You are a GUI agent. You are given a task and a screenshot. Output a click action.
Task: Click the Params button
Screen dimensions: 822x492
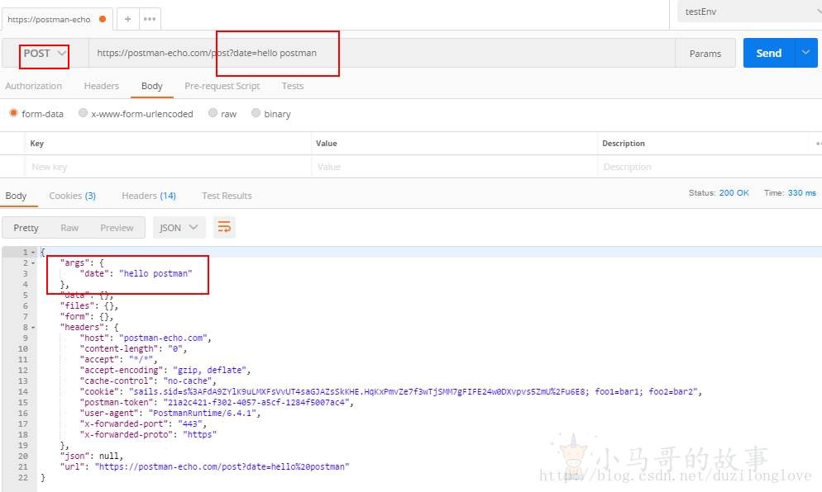click(705, 54)
